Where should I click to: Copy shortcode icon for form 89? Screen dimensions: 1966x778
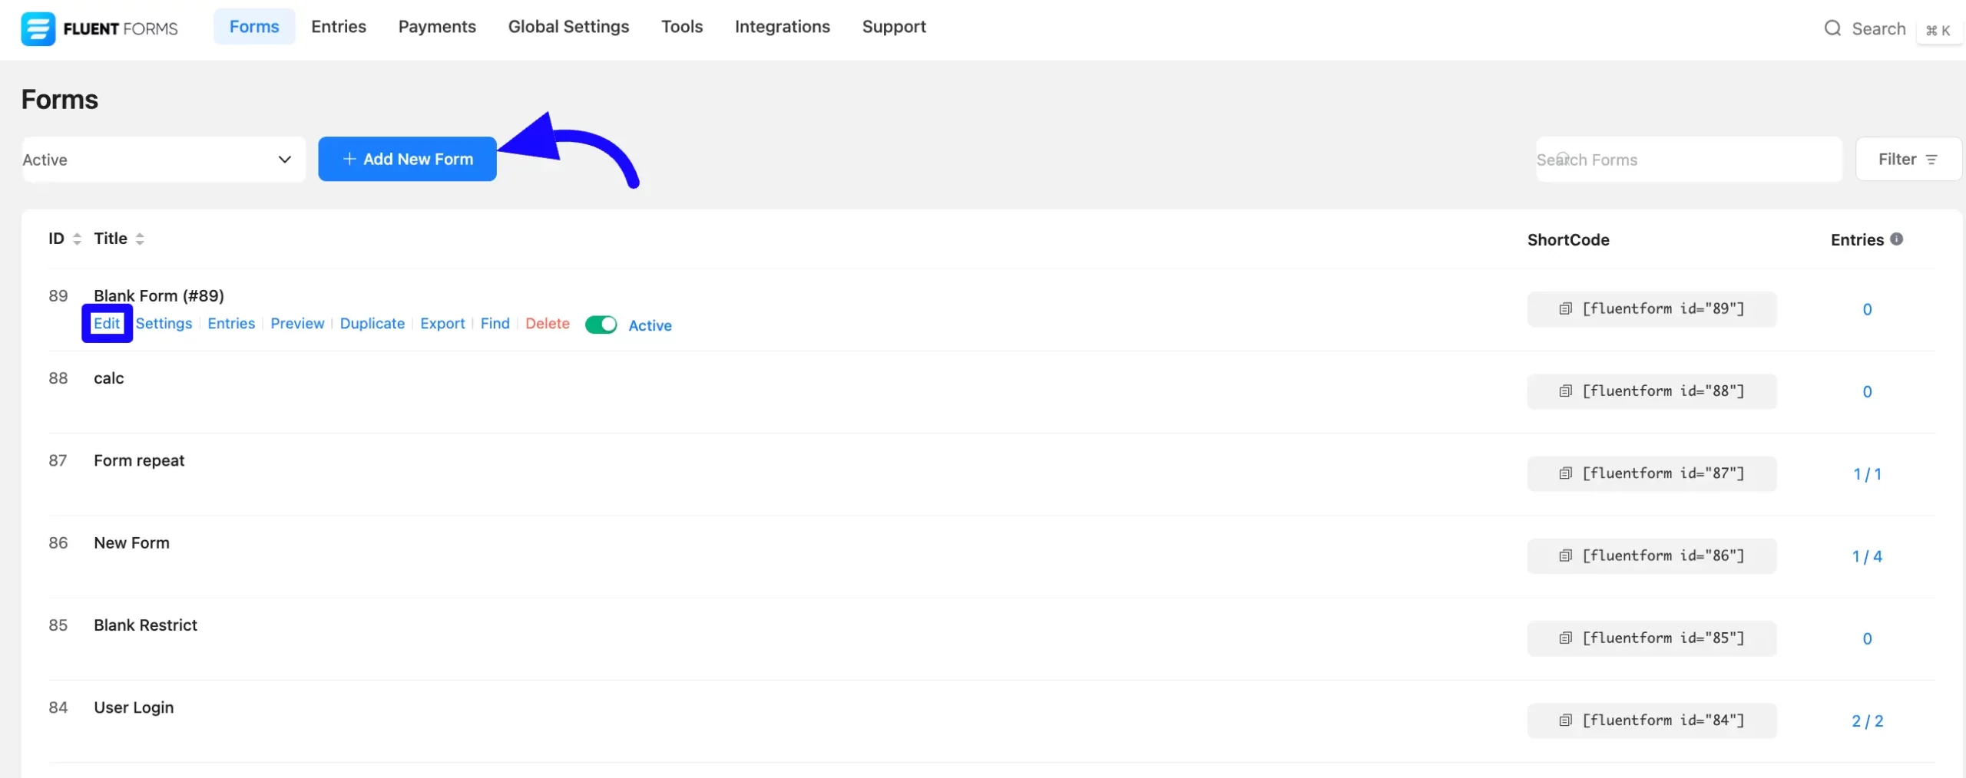1565,308
